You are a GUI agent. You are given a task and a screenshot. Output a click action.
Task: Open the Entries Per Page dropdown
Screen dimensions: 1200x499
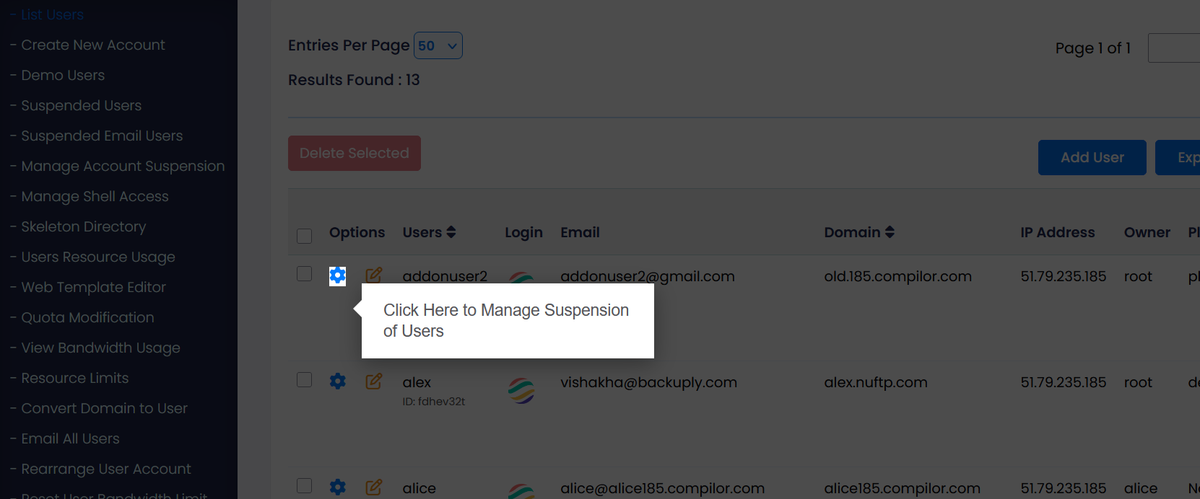click(438, 45)
